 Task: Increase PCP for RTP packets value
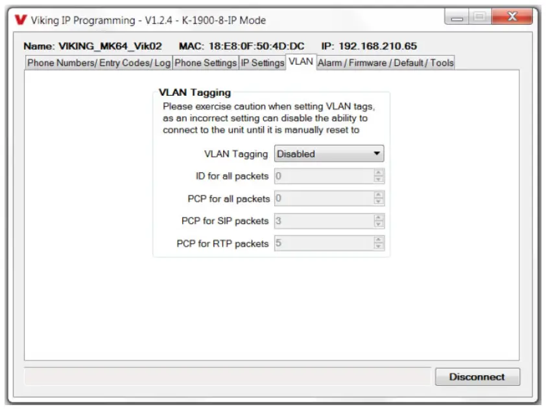tap(378, 240)
